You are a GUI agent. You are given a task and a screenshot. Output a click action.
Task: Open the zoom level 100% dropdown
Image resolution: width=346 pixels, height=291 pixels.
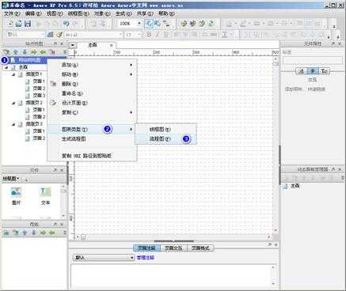tap(139, 24)
